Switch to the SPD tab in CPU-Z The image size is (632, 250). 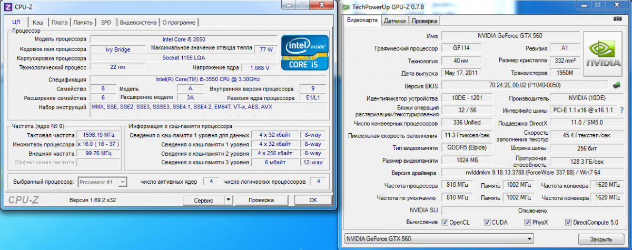(106, 23)
